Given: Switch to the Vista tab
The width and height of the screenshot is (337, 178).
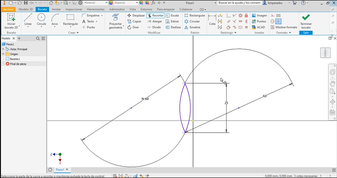Looking at the screenshot, I should [133, 9].
